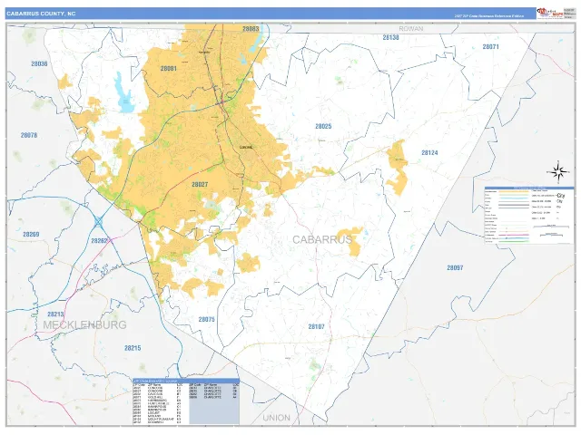This screenshot has height=435, width=581.
Task: Click the ZIP code label 28269
Action: point(31,234)
